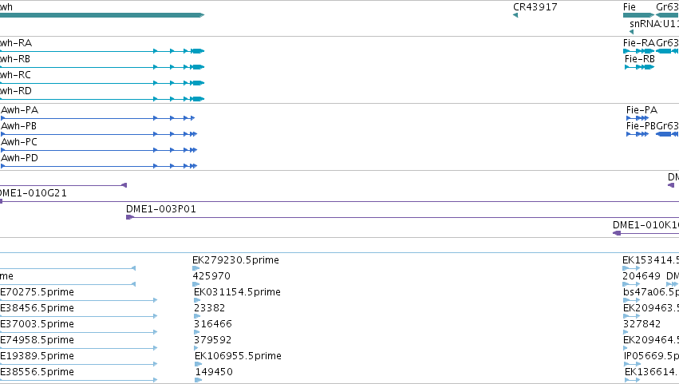Select the 425970 EST label

211,276
